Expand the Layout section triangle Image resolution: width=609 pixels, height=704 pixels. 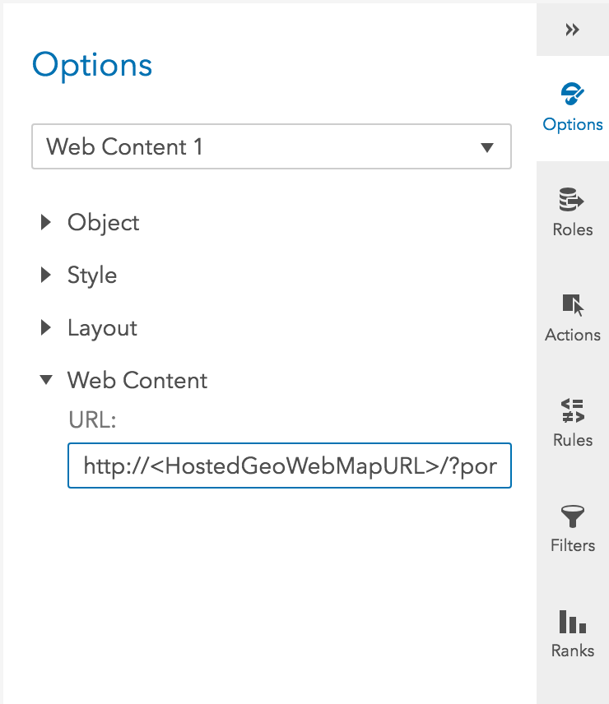click(46, 328)
